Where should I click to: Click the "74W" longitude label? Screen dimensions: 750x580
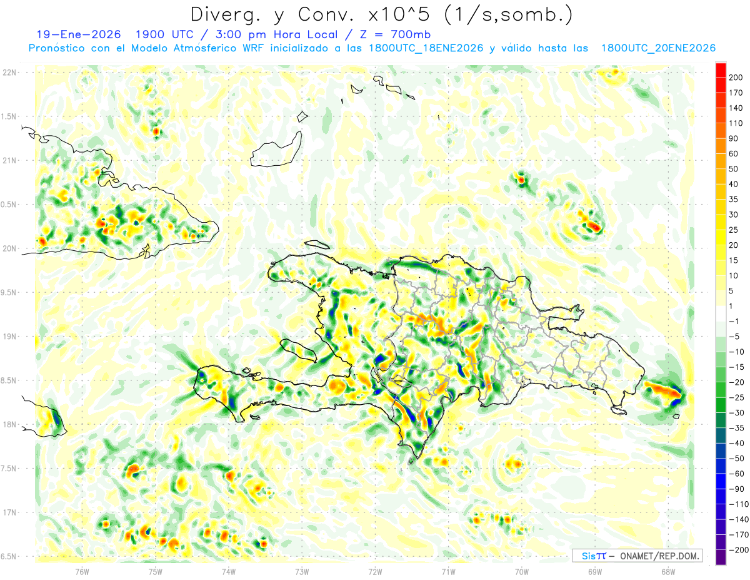coord(229,571)
